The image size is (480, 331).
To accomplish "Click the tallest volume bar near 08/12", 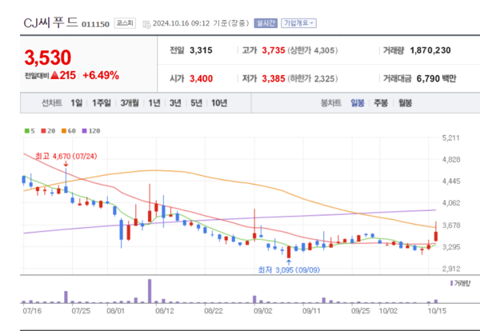I will pyautogui.click(x=150, y=291).
